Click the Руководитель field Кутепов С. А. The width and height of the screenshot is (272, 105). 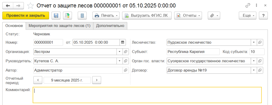[x=75, y=61]
